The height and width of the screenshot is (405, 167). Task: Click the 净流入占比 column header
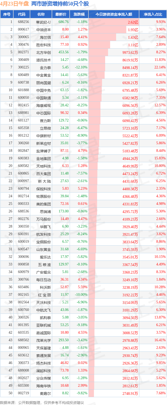pos(153,14)
